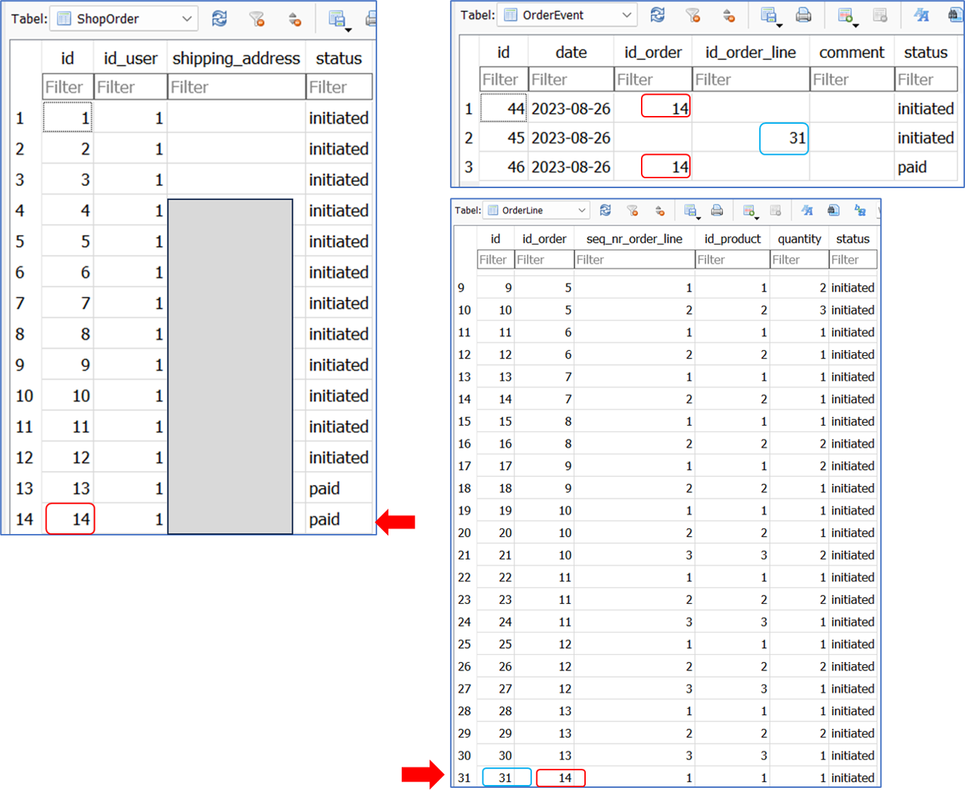965x790 pixels.
Task: Refresh the OrderLine table data
Action: [606, 210]
